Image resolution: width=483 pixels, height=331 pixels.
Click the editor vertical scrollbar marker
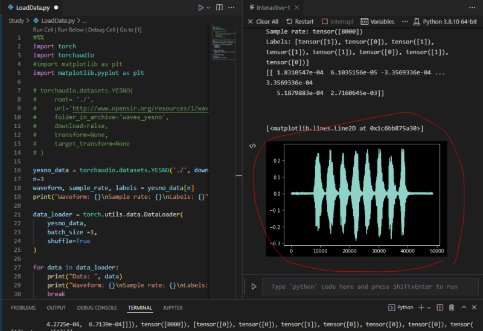pyautogui.click(x=238, y=175)
